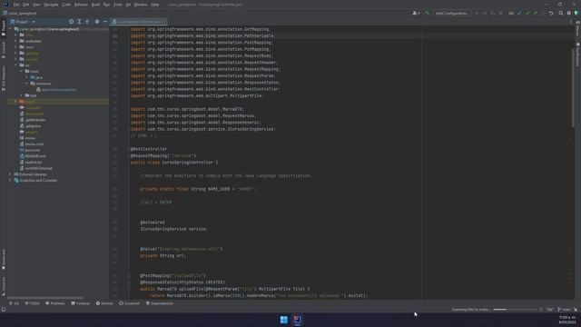Click @RestController annotation in editor
581x327 pixels.
coord(149,149)
